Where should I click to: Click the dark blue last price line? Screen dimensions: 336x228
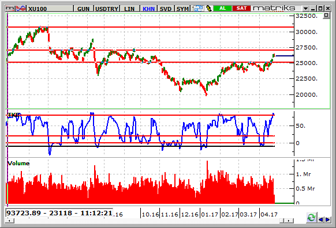click(285, 56)
